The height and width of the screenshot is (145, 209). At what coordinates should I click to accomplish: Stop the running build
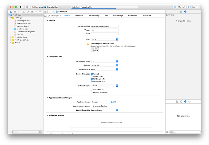[27, 7]
